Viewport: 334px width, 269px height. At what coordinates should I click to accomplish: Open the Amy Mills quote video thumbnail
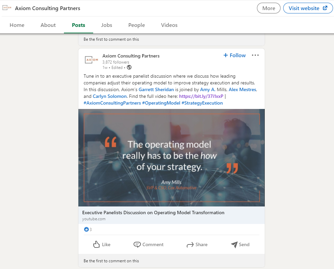pos(172,158)
